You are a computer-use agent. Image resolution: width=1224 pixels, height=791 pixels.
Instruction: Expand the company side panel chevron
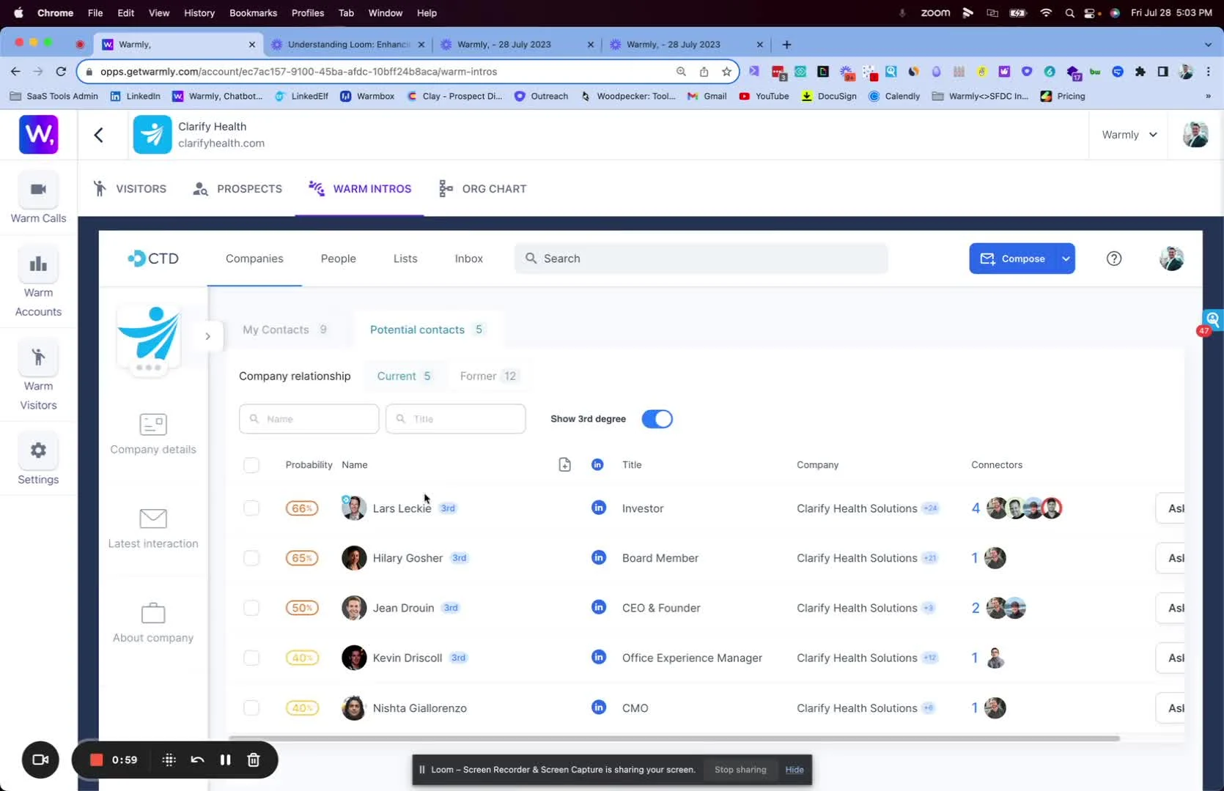pyautogui.click(x=208, y=336)
